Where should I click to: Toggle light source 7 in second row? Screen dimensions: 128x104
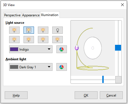(x=43, y=40)
